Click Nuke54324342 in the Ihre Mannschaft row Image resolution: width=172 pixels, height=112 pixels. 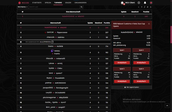coord(68,16)
